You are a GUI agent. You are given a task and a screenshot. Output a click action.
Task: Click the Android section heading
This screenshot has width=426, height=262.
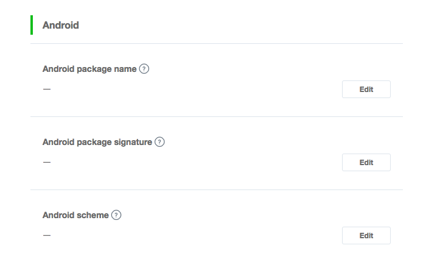pos(61,26)
